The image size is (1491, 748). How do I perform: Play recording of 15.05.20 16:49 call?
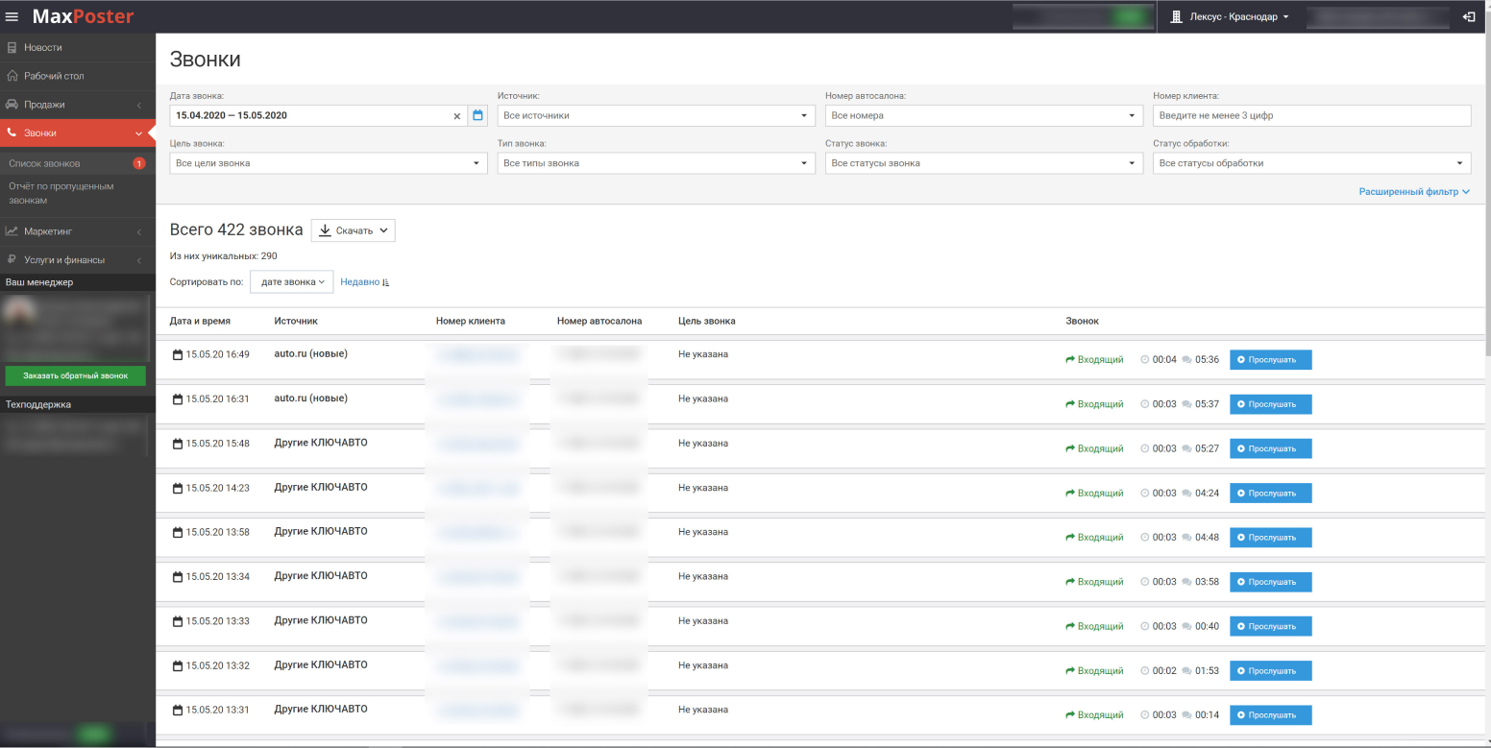click(1270, 360)
